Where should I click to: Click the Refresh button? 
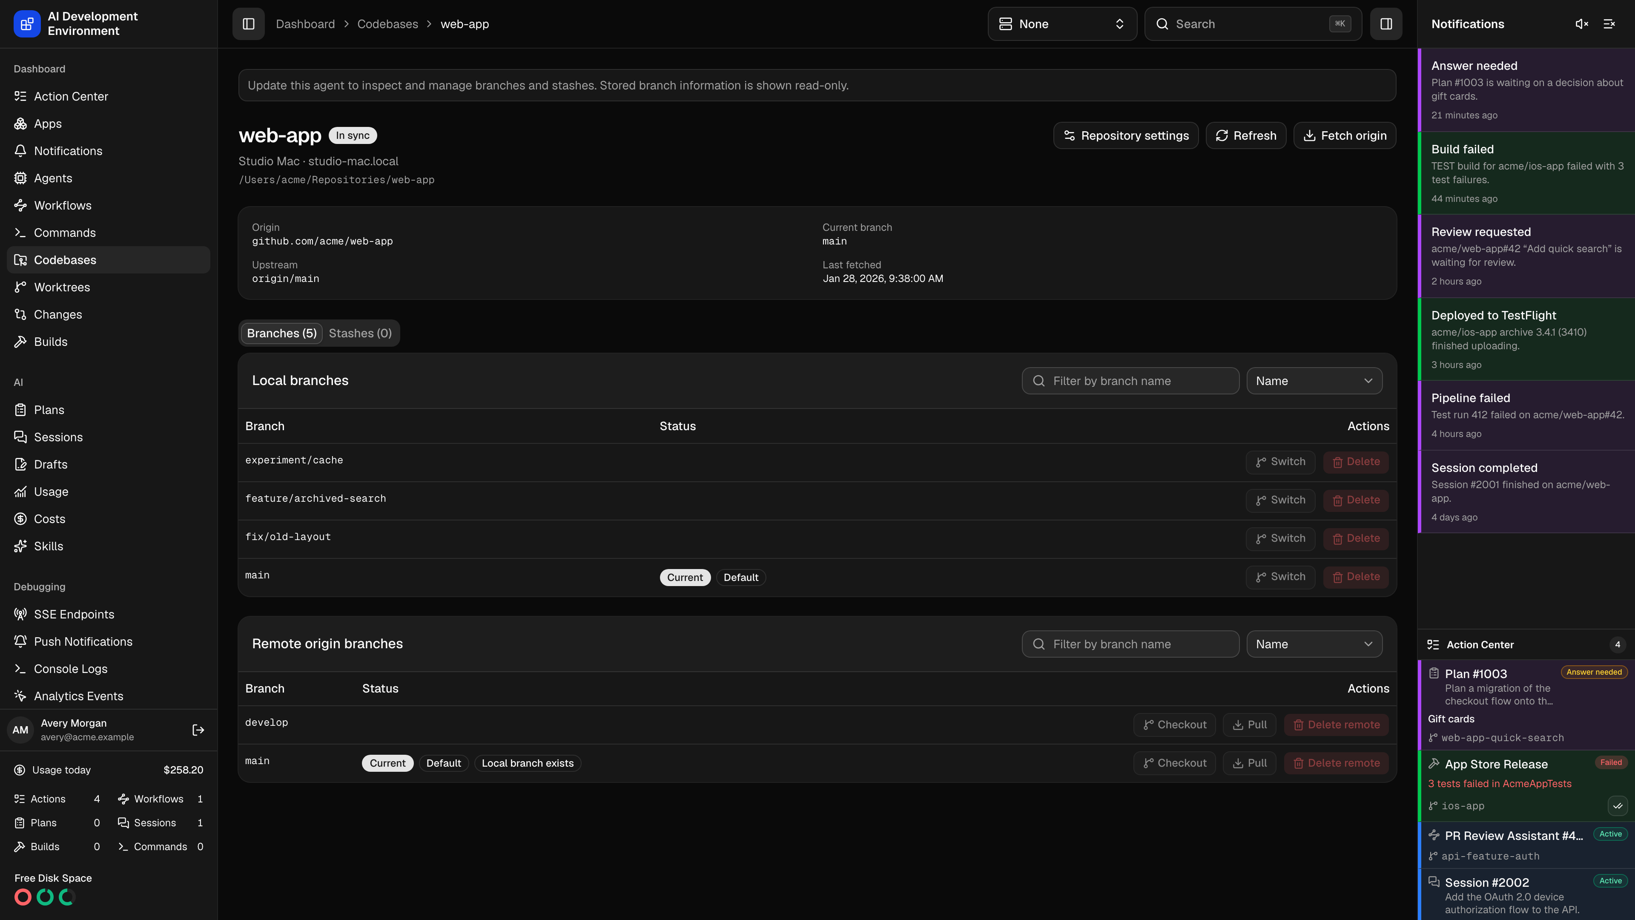click(1245, 136)
